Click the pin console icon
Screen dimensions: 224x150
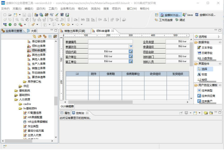pos(181,113)
